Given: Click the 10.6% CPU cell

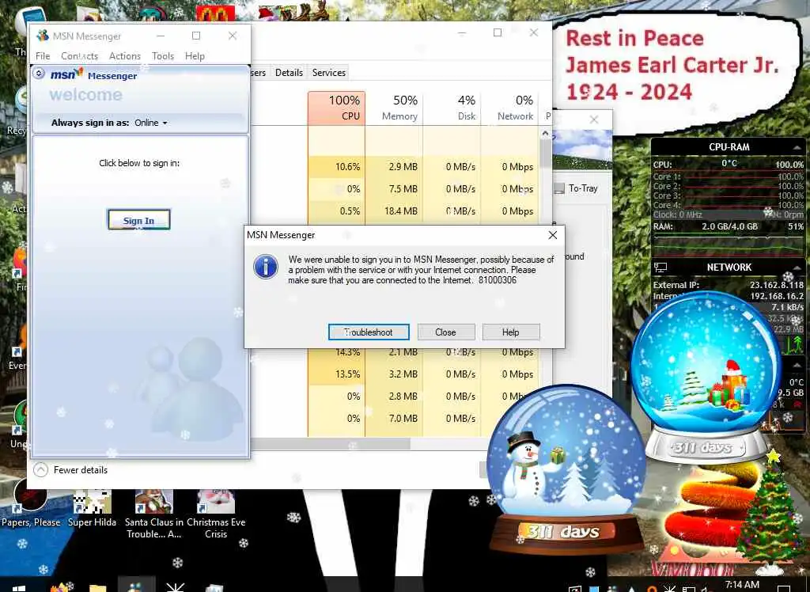Looking at the screenshot, I should pos(336,167).
